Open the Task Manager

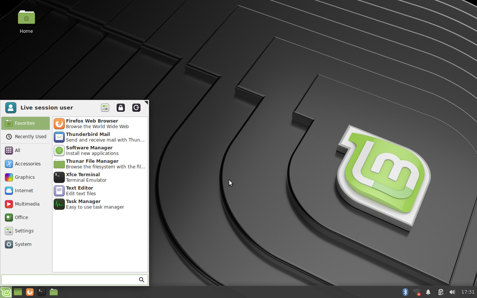83,204
